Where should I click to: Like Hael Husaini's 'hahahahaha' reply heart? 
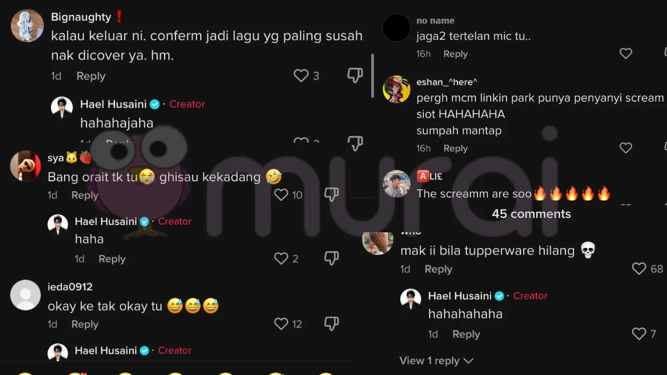click(639, 334)
